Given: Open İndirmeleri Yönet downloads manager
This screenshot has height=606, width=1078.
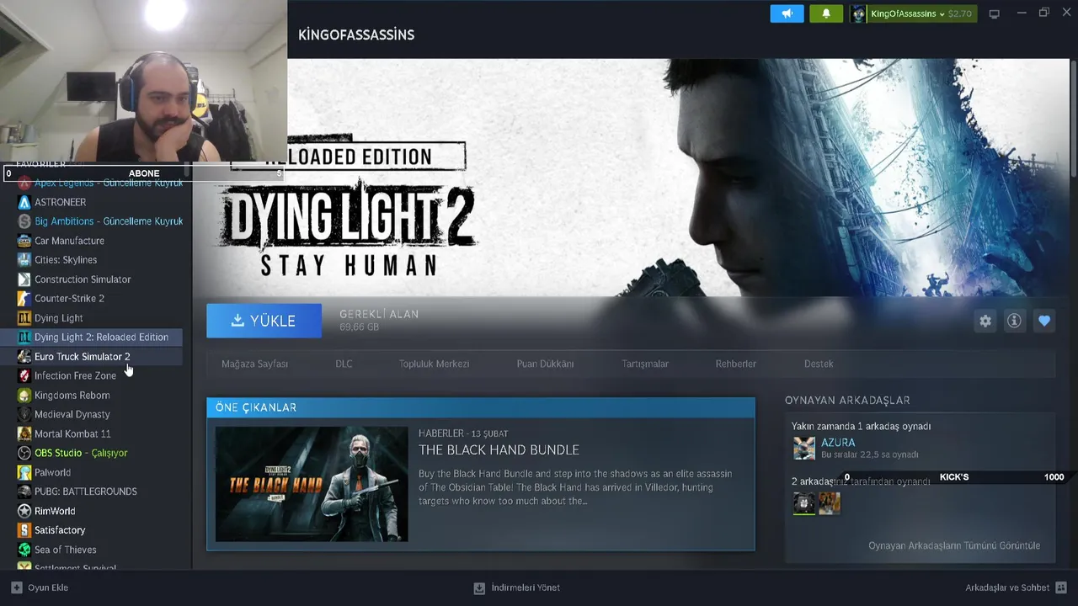Looking at the screenshot, I should pyautogui.click(x=517, y=587).
